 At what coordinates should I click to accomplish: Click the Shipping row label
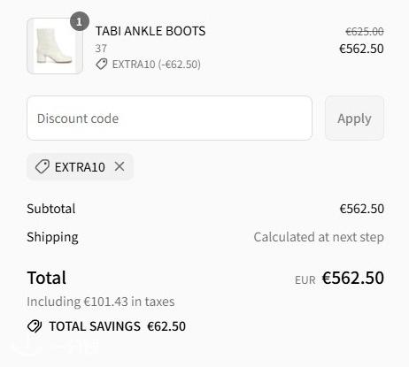tap(52, 237)
